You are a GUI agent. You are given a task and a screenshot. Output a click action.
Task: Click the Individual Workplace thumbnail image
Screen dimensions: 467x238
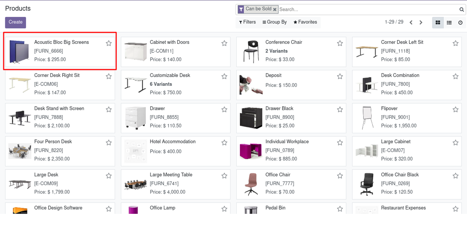click(x=251, y=150)
